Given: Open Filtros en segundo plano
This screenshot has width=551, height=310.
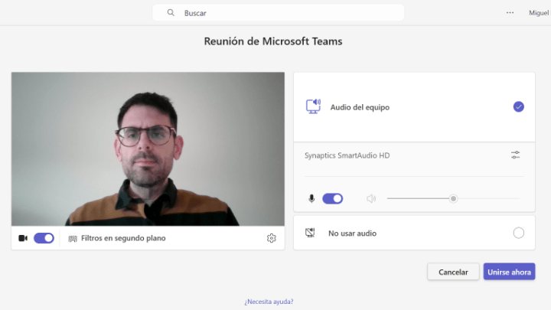Looking at the screenshot, I should tap(123, 238).
